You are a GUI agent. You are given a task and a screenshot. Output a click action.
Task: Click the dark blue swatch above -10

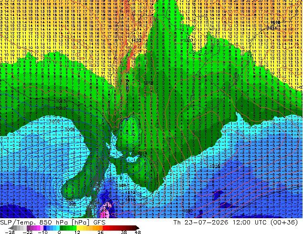pyautogui.click(x=45, y=228)
